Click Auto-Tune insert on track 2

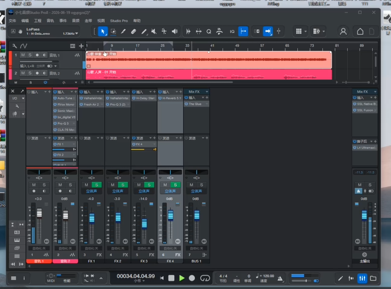(65, 98)
